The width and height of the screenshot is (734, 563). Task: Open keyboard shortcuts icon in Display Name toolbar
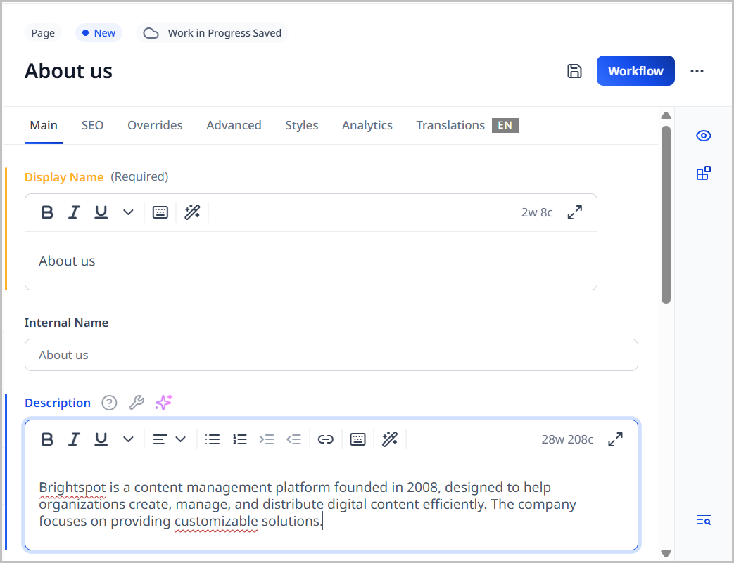pos(160,212)
